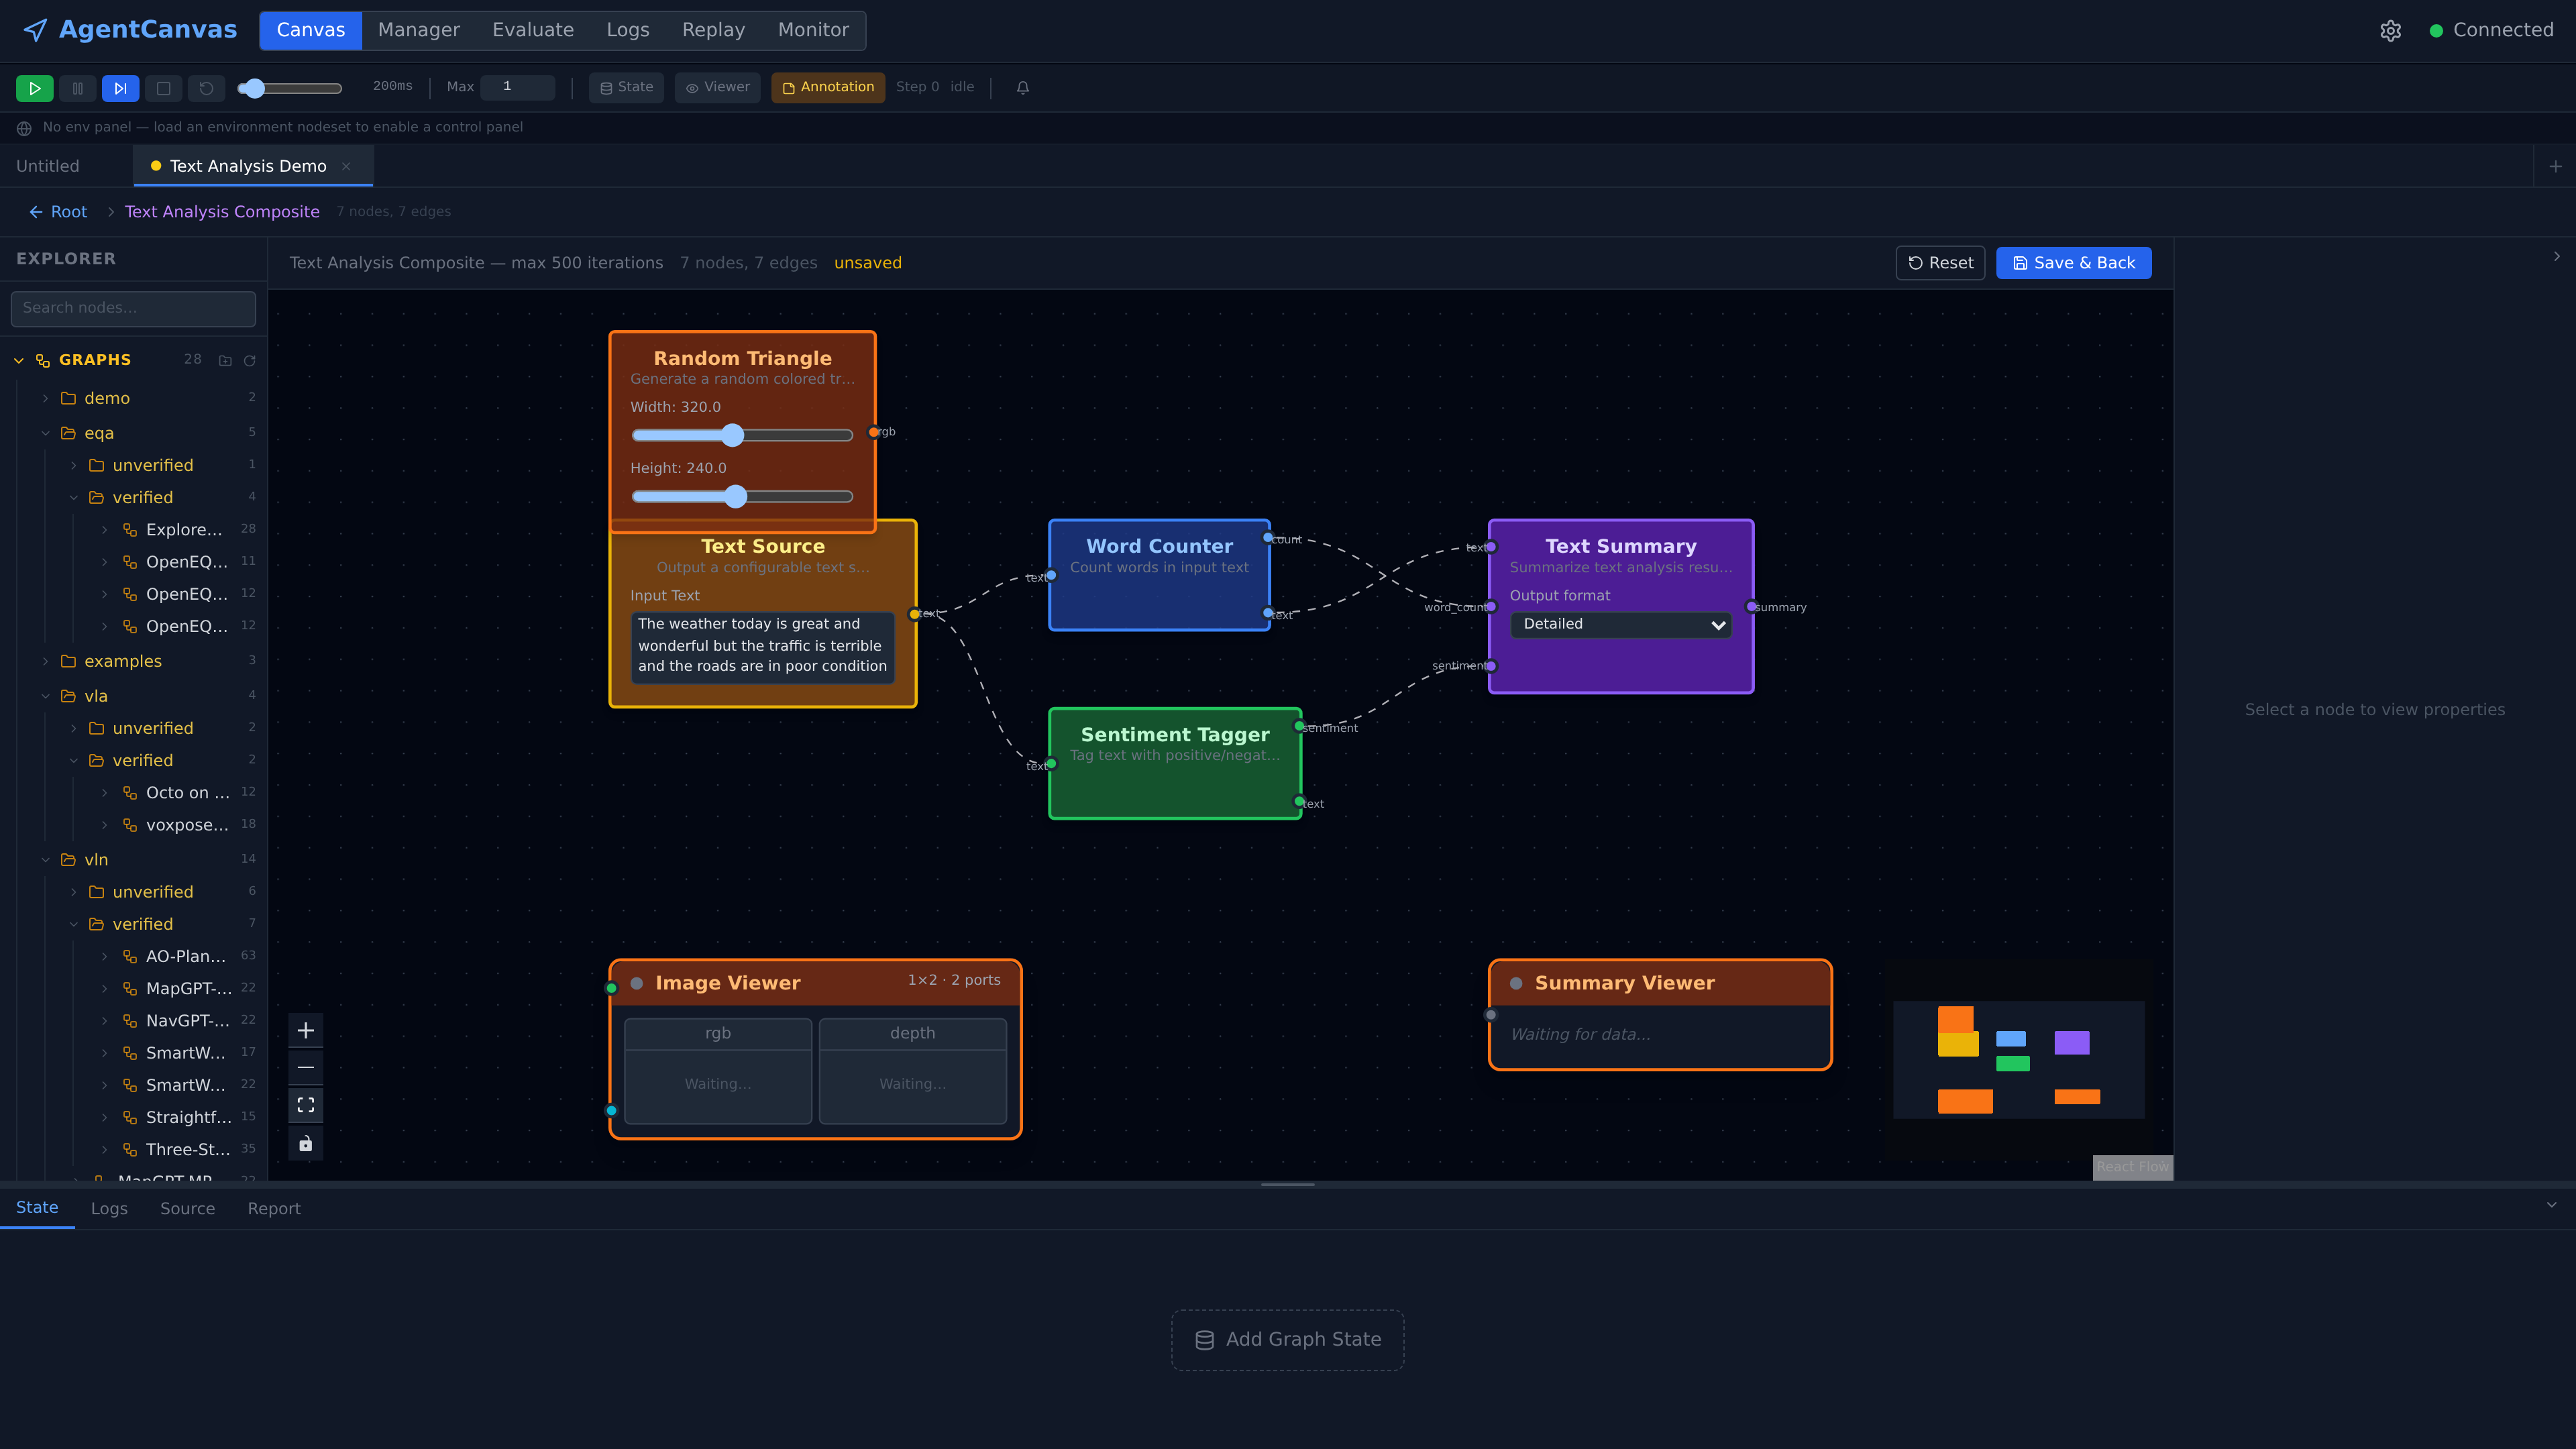Toggle the Viewer button
Screen dimensions: 2576x1449
717,88
